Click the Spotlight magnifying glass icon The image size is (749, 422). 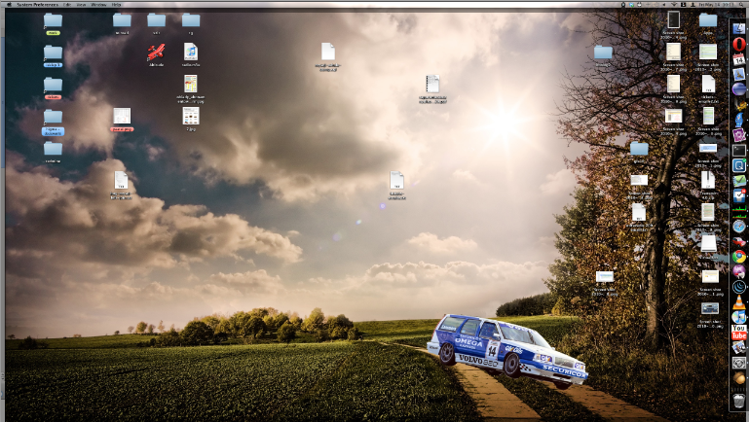740,4
